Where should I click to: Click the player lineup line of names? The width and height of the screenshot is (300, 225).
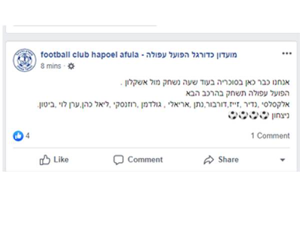coord(164,105)
